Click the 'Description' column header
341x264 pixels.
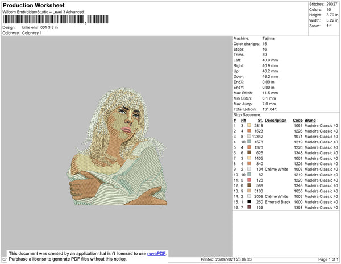pyautogui.click(x=276, y=121)
